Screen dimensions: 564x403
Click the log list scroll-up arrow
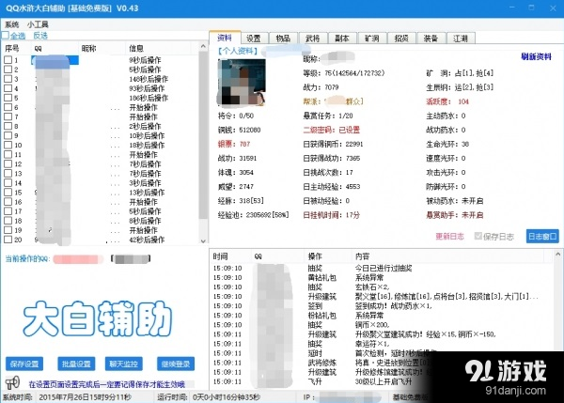tap(557, 254)
